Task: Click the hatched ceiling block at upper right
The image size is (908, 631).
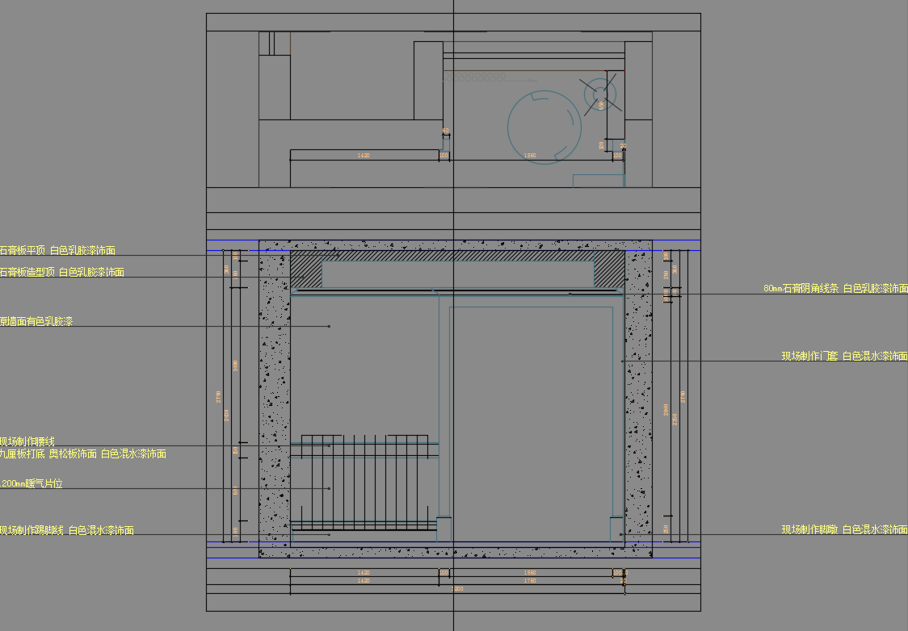Action: click(x=609, y=269)
